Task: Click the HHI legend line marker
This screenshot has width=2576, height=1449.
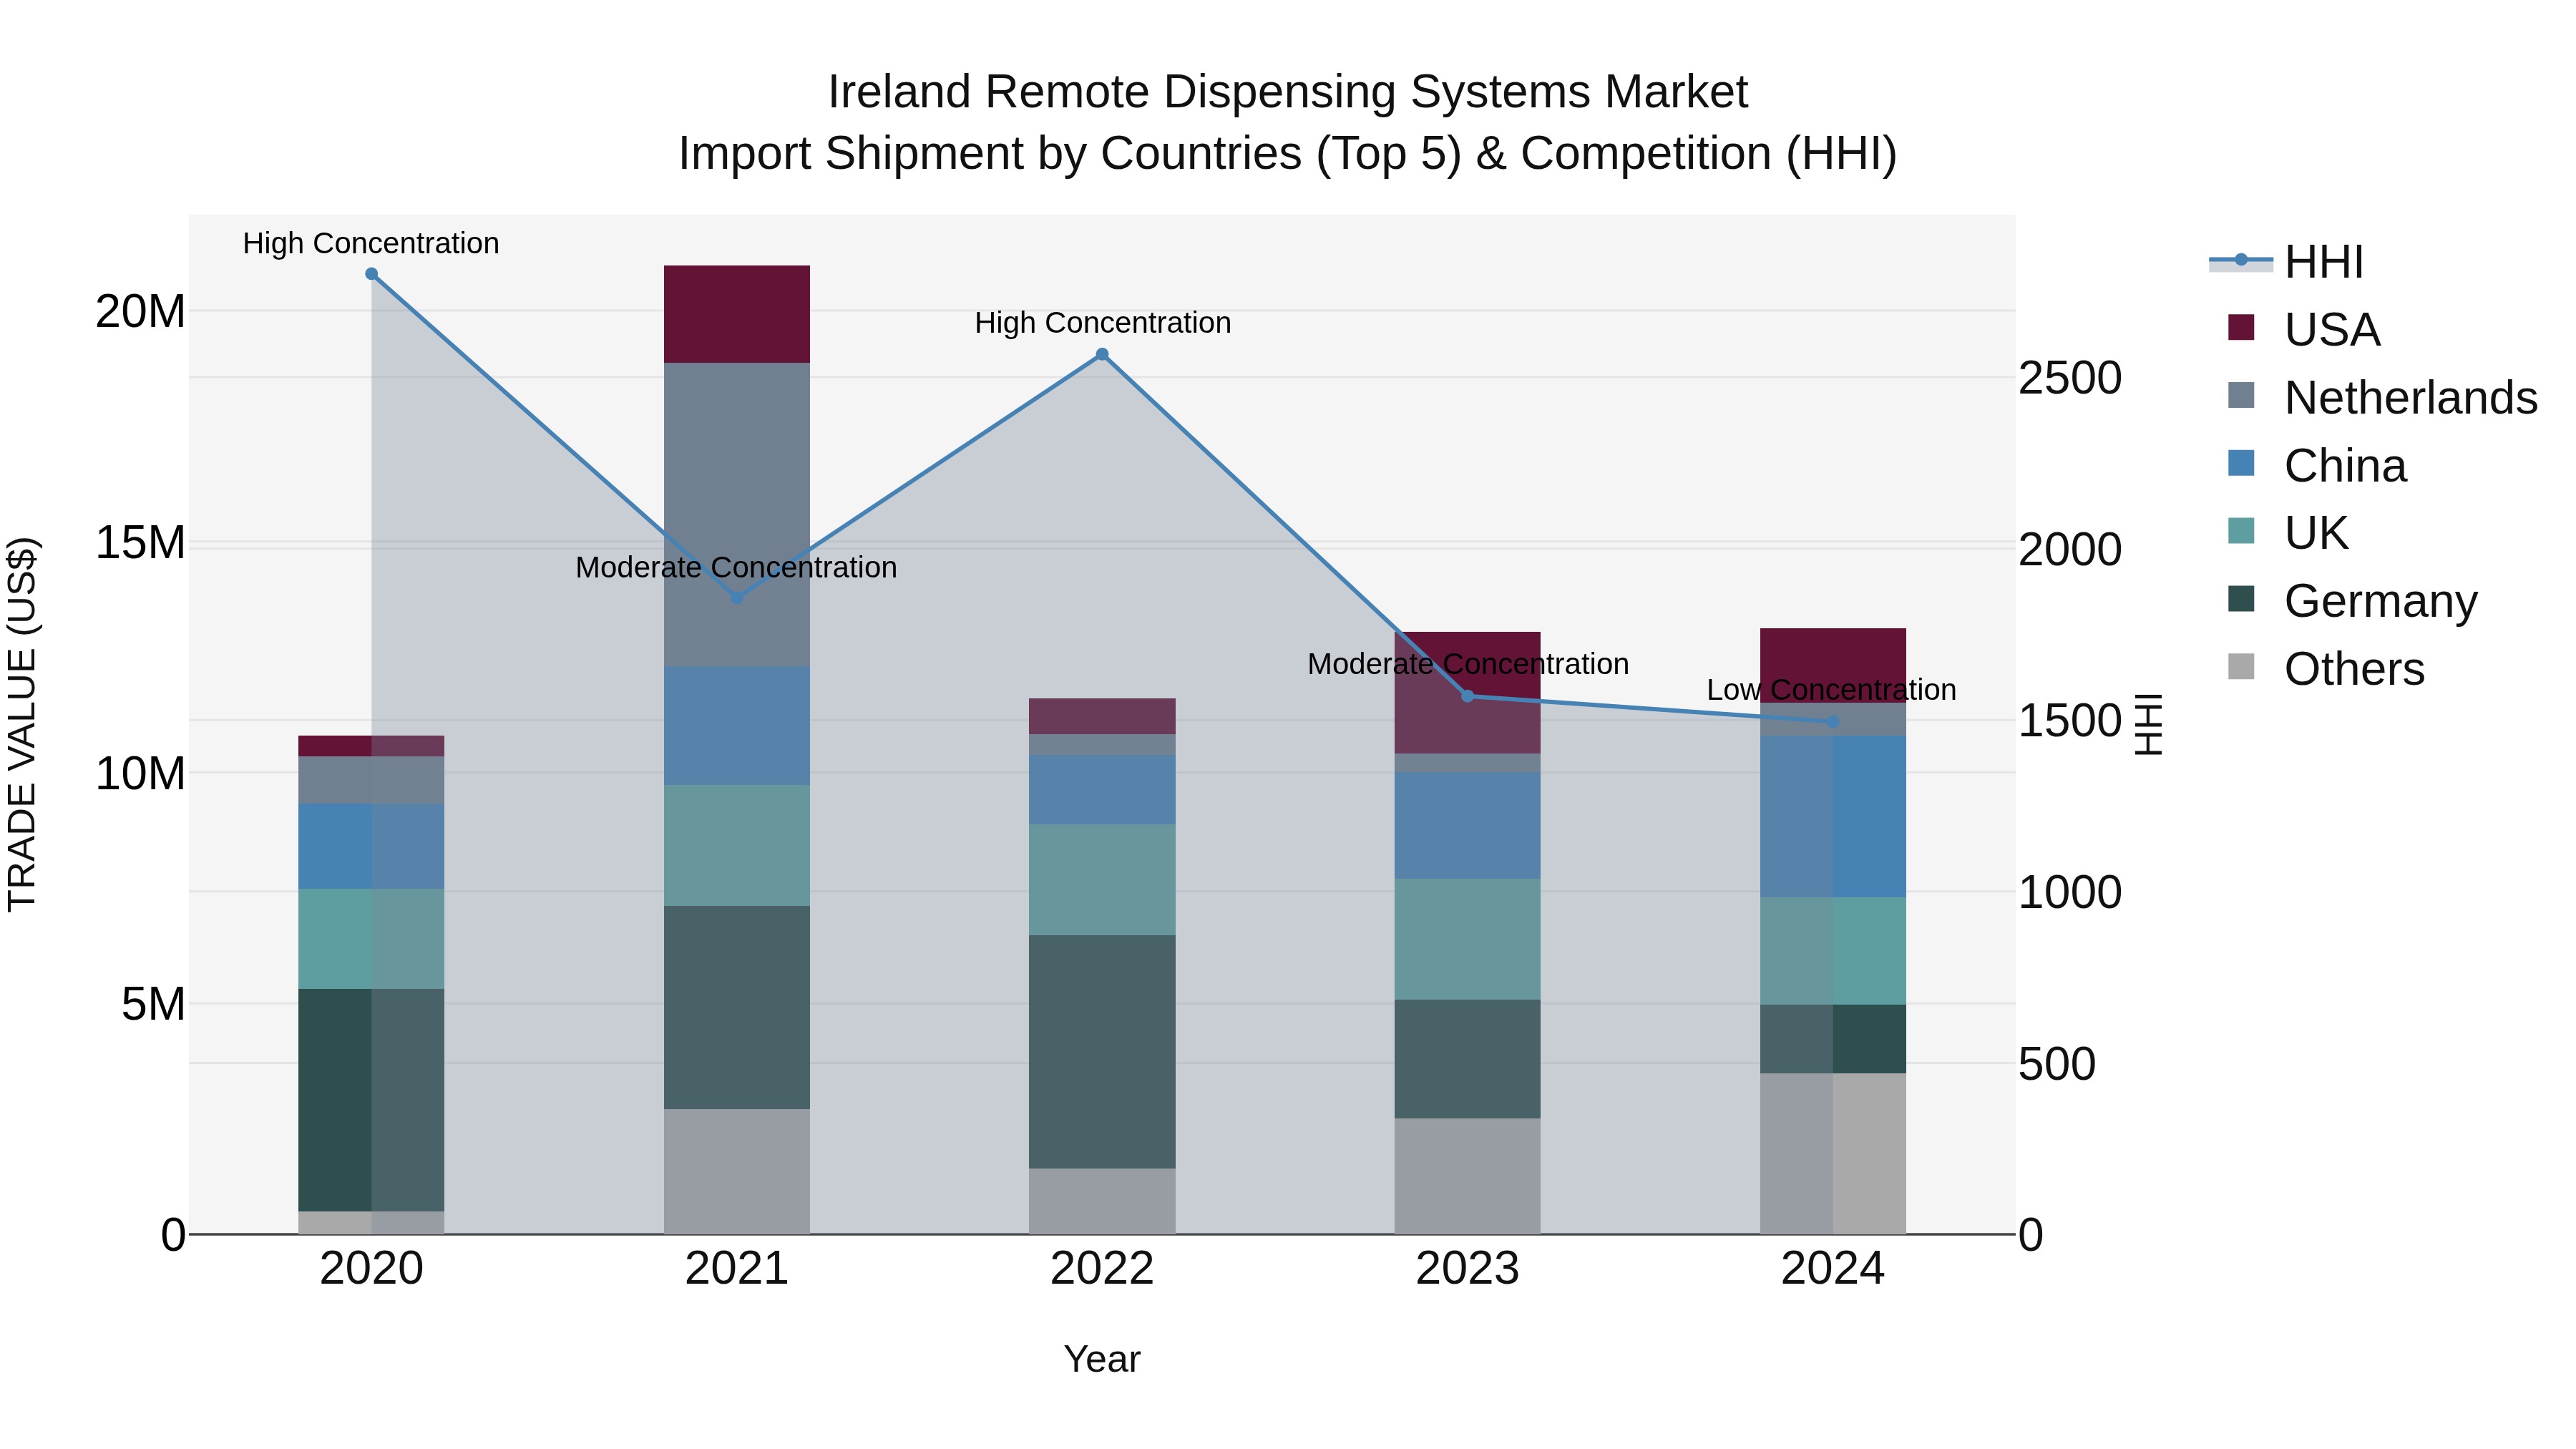Action: tap(2241, 261)
